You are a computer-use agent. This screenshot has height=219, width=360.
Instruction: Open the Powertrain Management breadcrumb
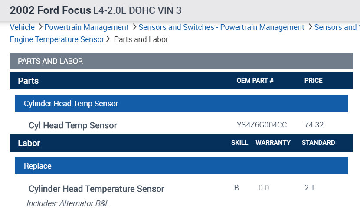tap(86, 27)
